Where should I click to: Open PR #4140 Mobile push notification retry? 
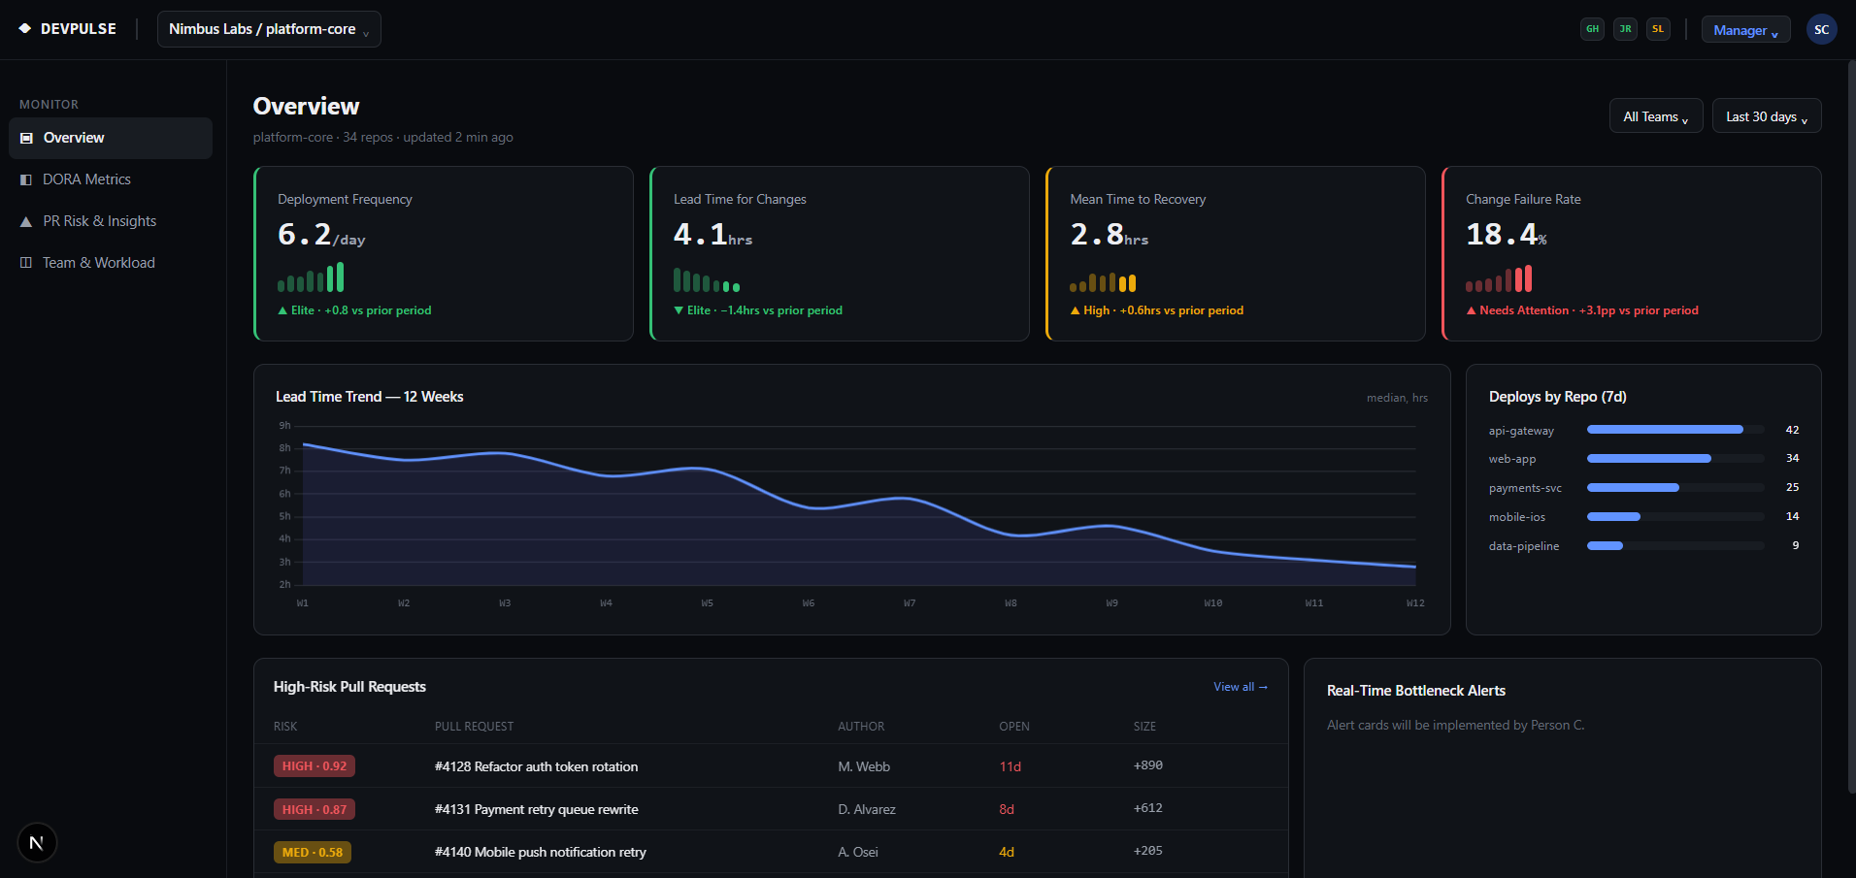pyautogui.click(x=540, y=852)
